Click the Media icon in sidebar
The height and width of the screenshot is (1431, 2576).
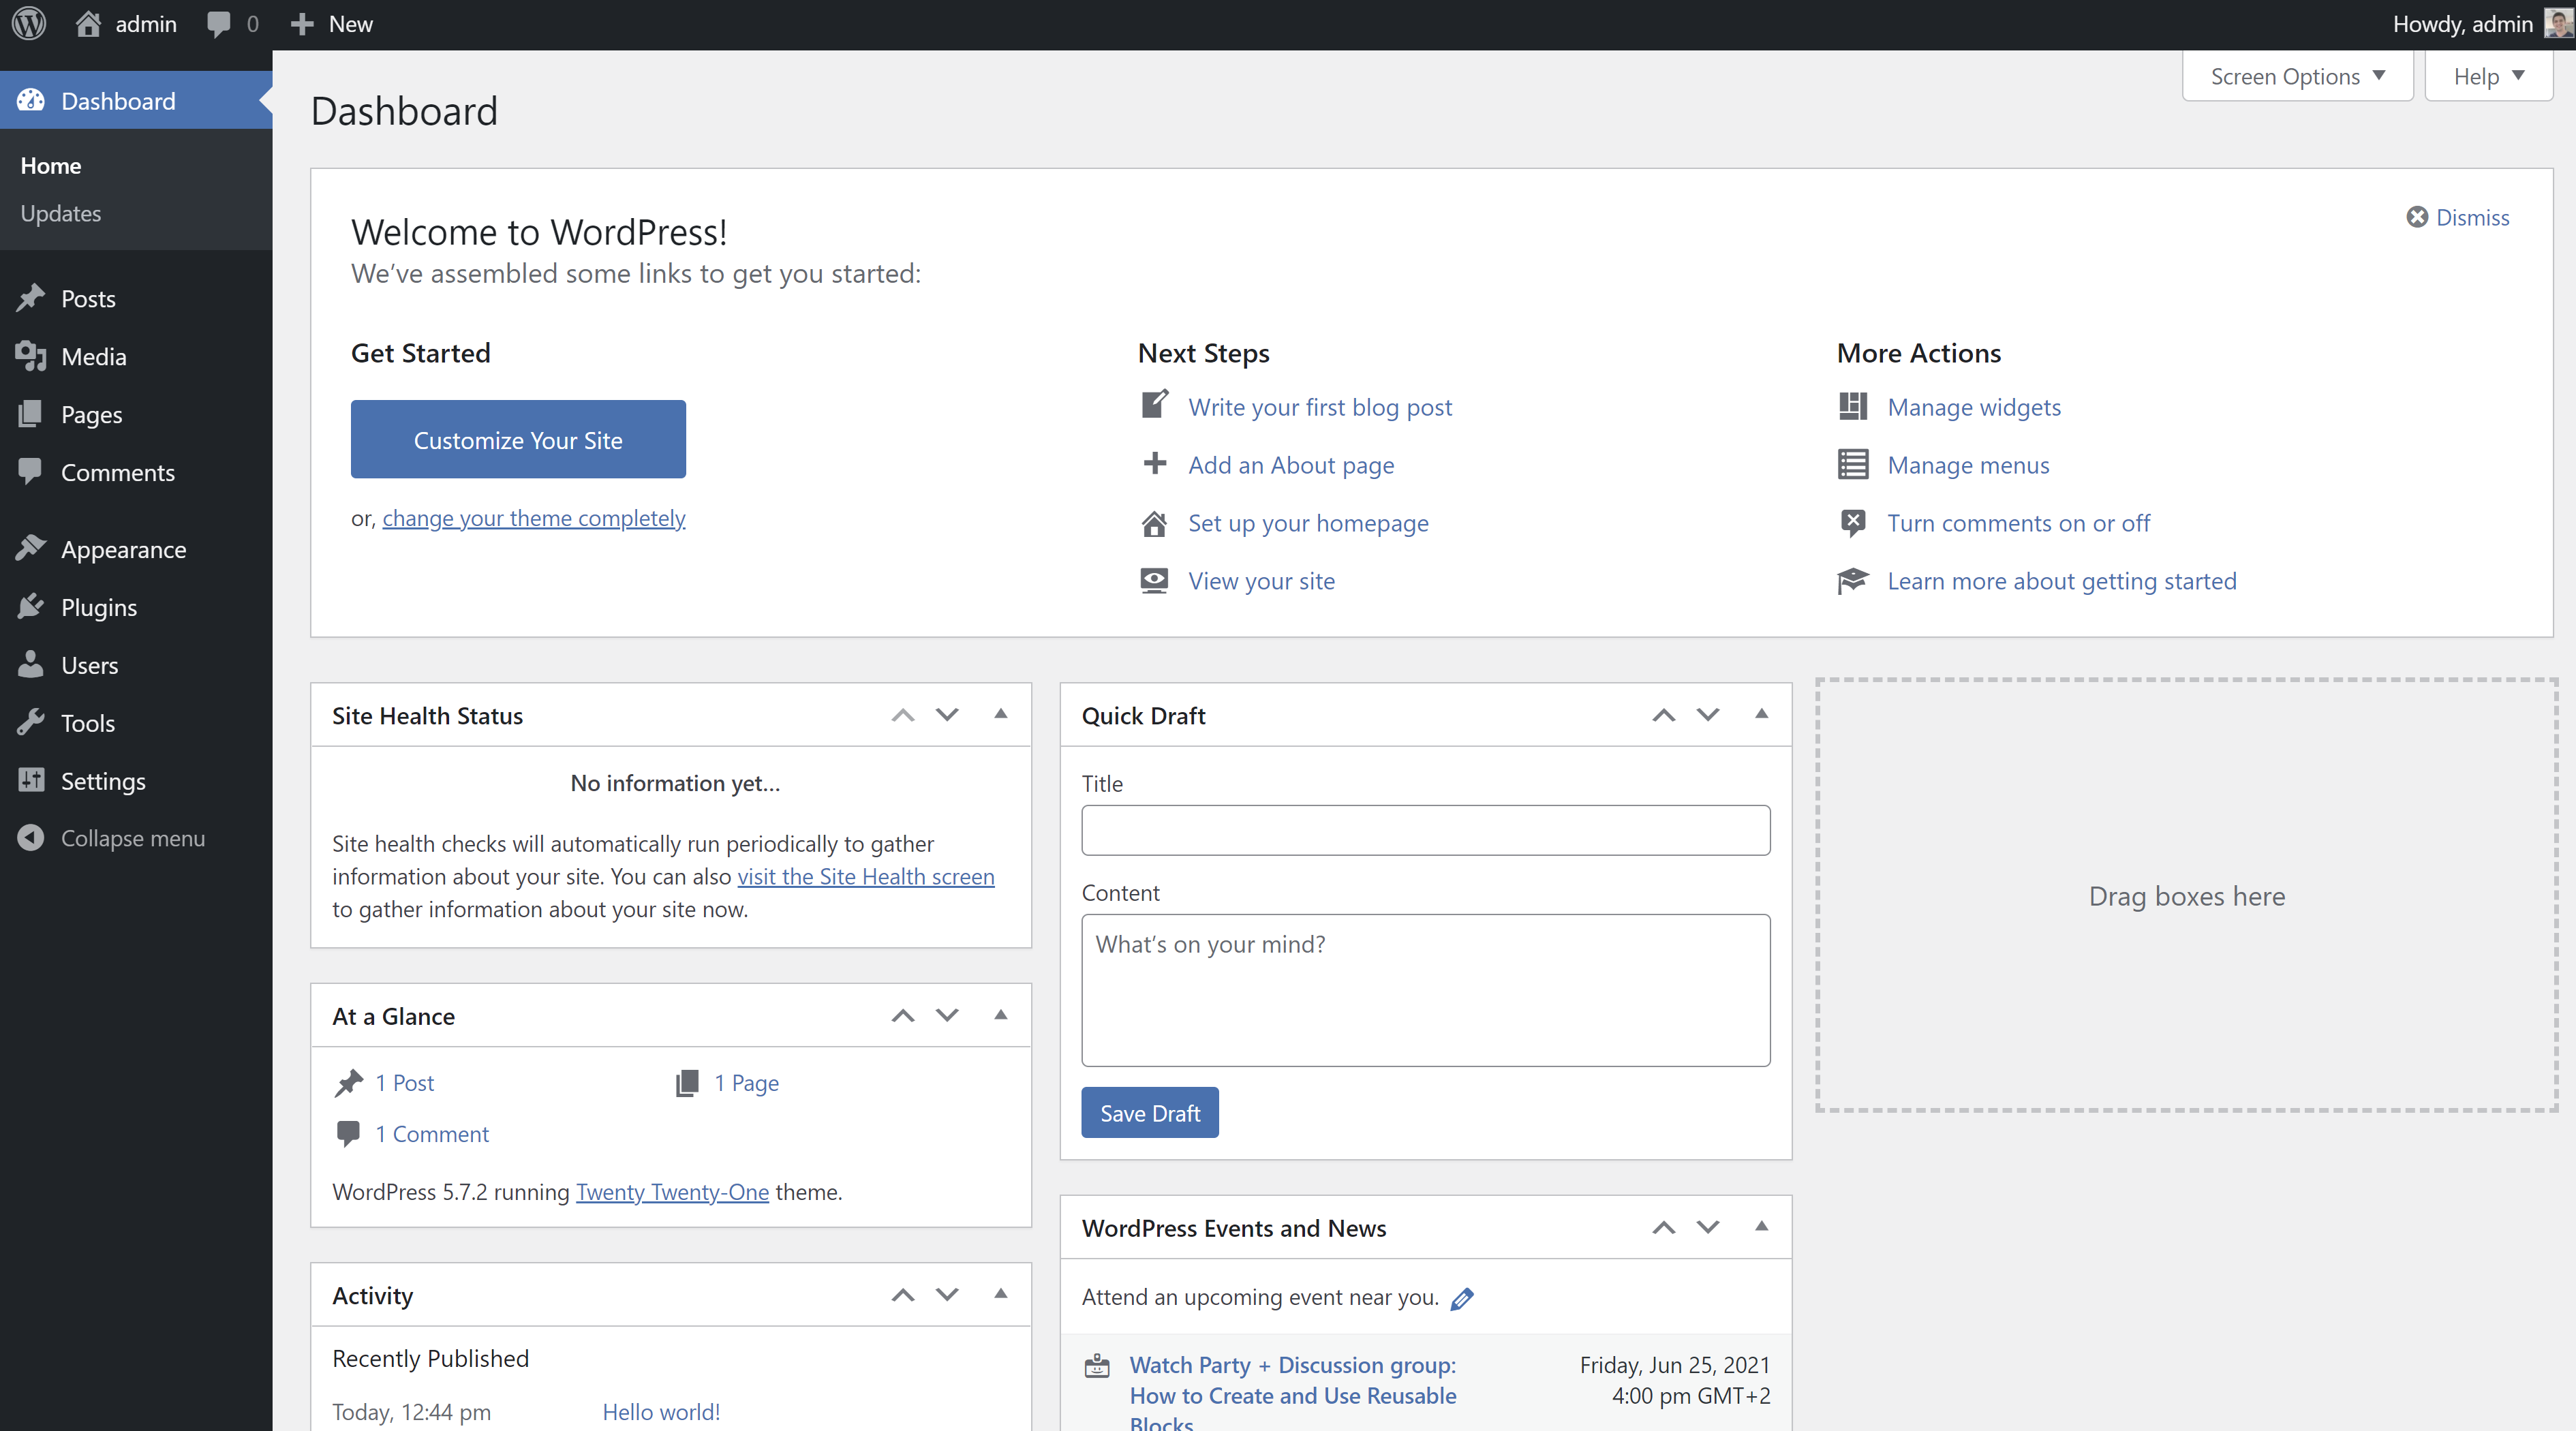31,356
